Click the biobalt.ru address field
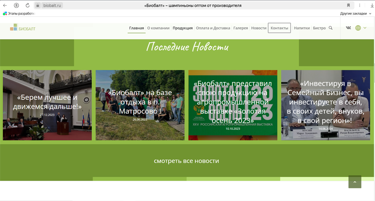375x201 pixels. pyautogui.click(x=52, y=5)
